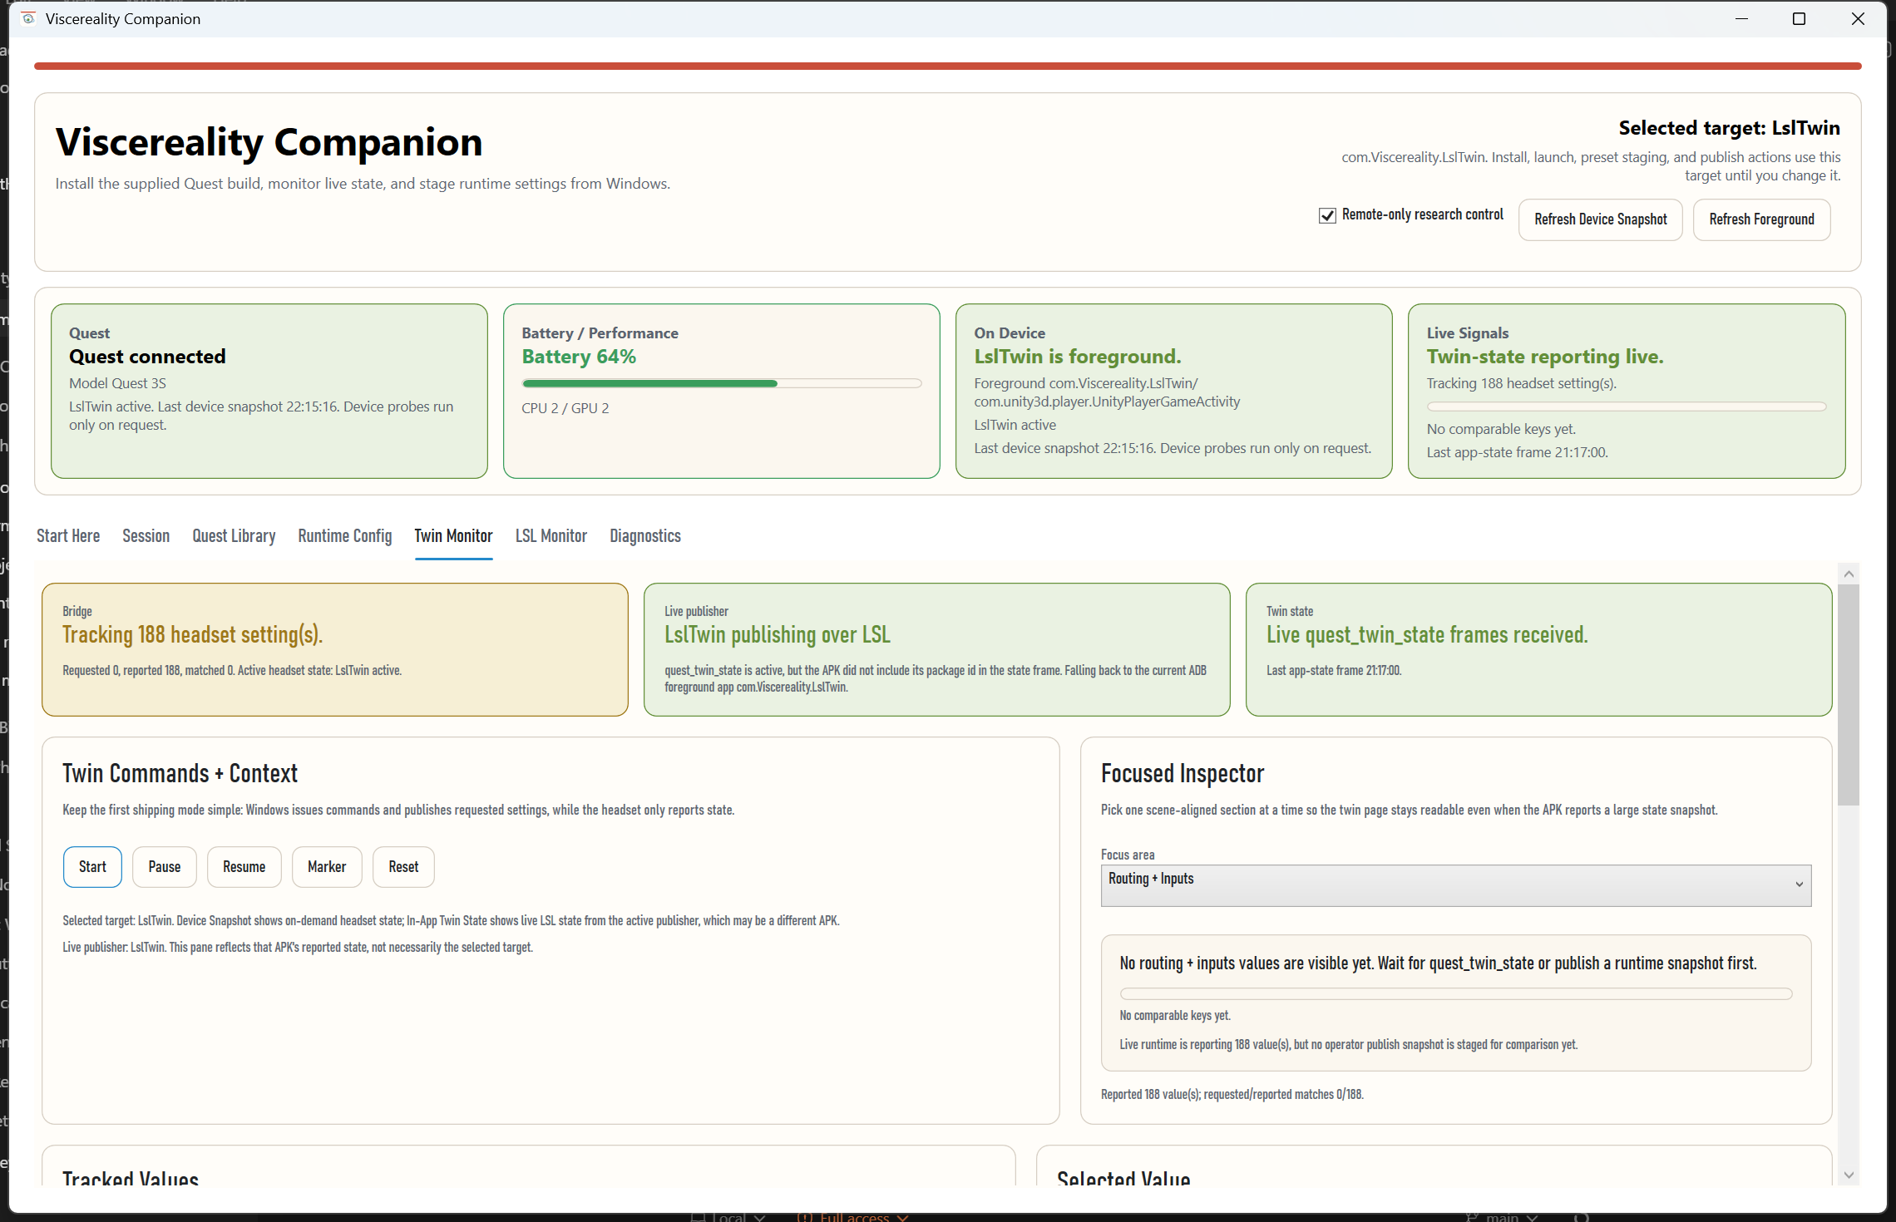This screenshot has width=1896, height=1222.
Task: Click the Live Signals comparison progress bar
Action: coord(1627,407)
